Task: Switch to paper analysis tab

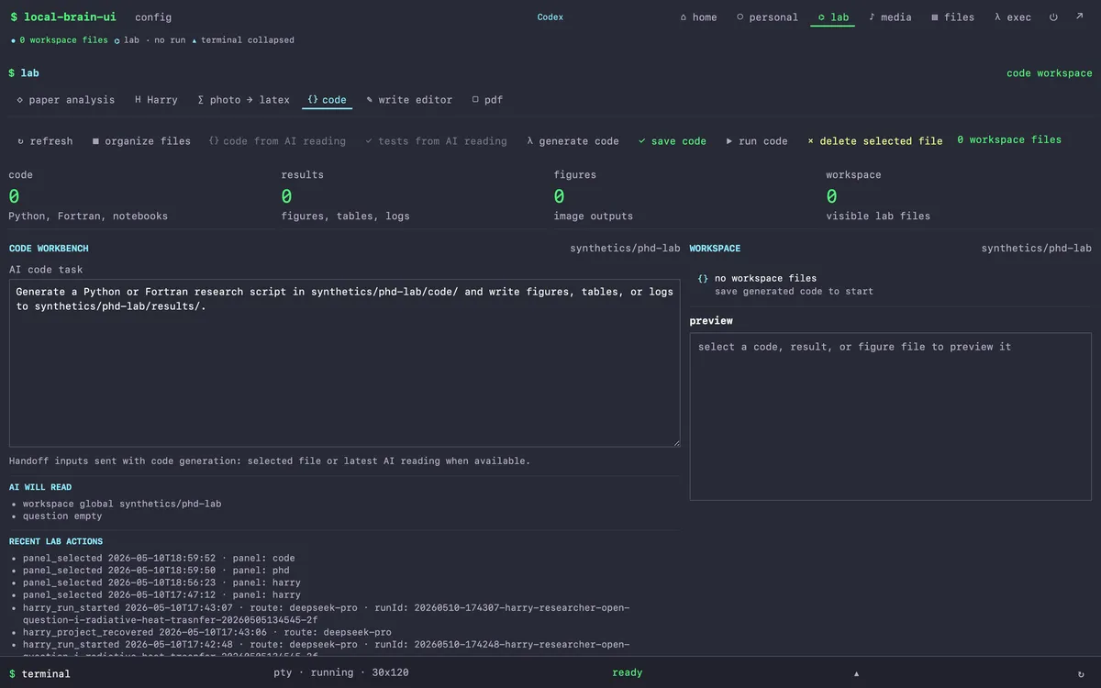Action: tap(66, 100)
